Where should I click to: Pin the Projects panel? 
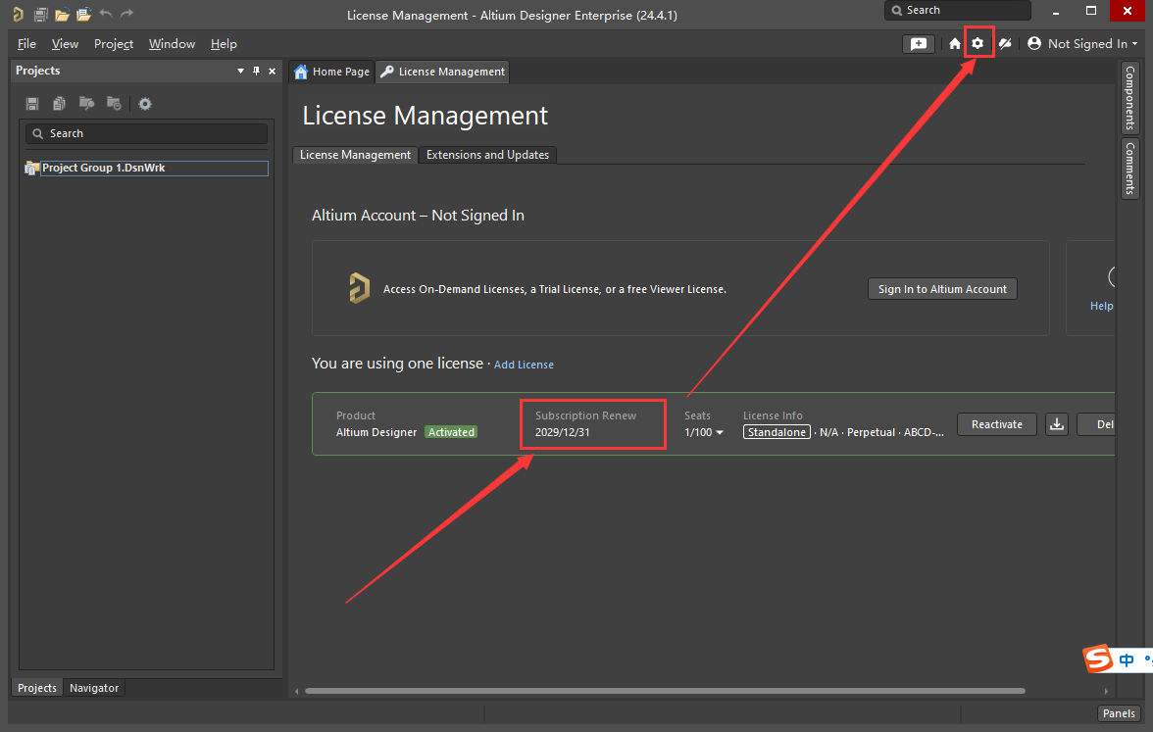(x=256, y=71)
